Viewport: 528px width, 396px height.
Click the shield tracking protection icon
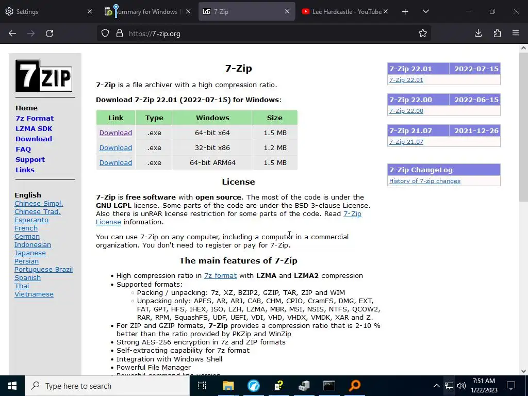tap(105, 34)
